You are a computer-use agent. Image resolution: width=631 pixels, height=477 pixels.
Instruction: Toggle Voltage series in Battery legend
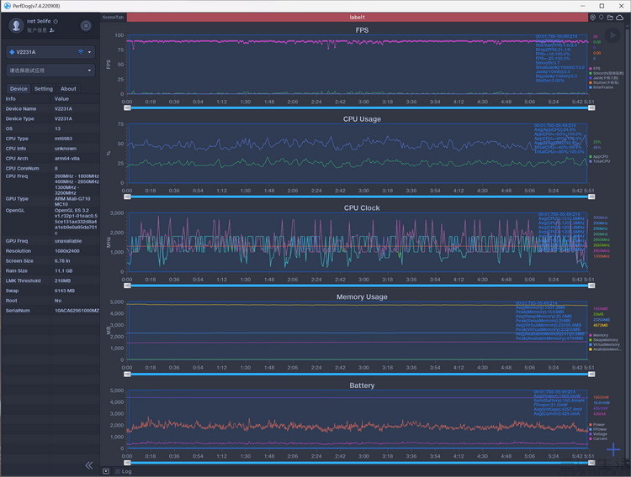(x=598, y=434)
